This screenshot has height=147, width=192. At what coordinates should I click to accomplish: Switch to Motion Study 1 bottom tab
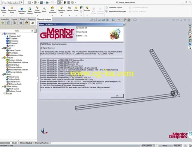[x=26, y=143]
